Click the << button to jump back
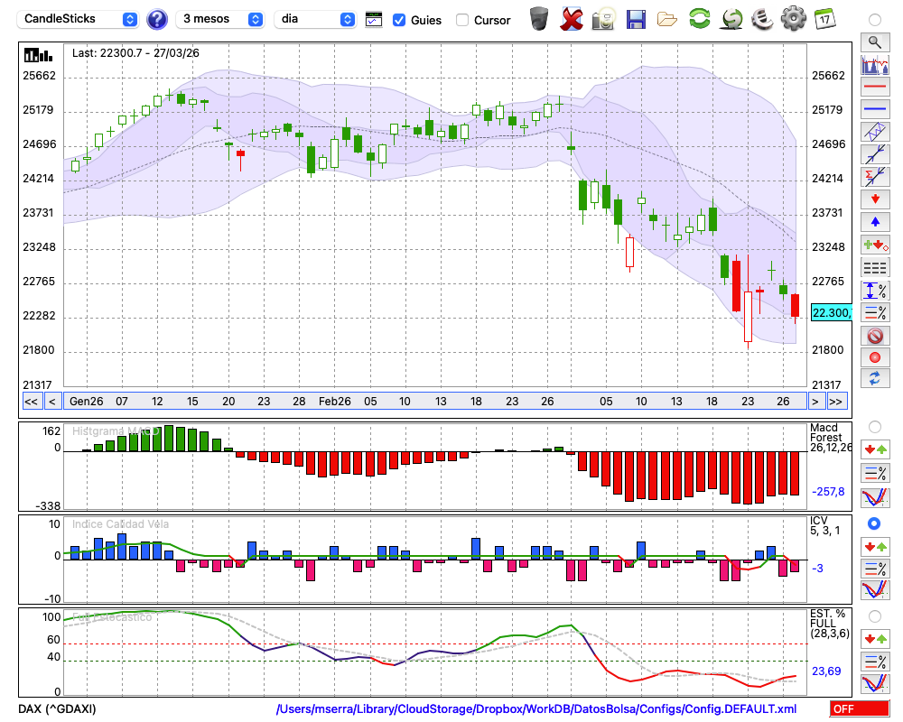The height and width of the screenshot is (722, 903). (x=31, y=402)
